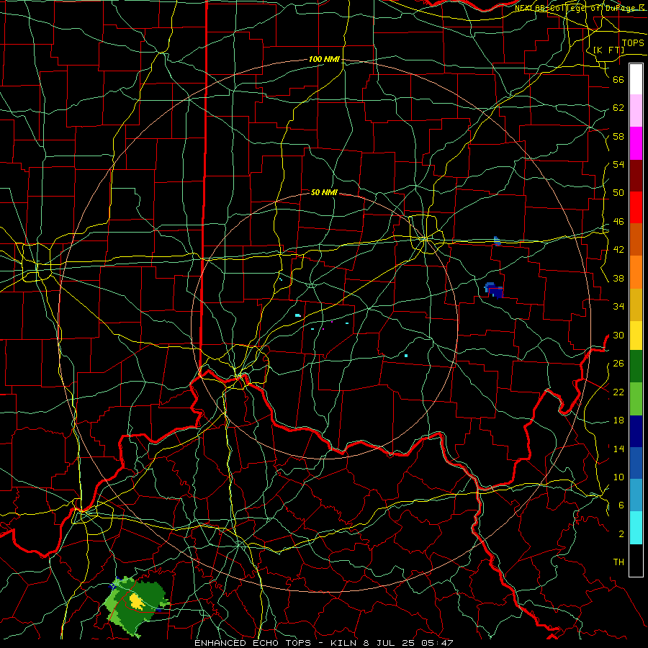Click the legend value '46'
The image size is (648, 648).
click(x=618, y=222)
